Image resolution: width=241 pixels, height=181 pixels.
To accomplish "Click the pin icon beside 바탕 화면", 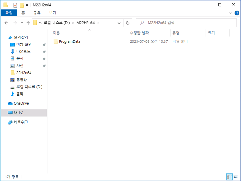I will pos(44,45).
